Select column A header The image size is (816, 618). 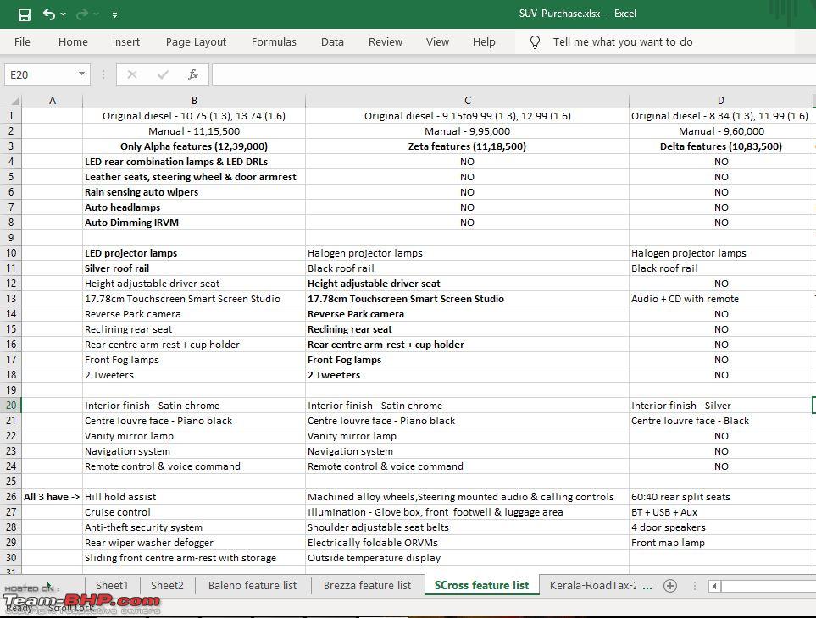pos(52,100)
